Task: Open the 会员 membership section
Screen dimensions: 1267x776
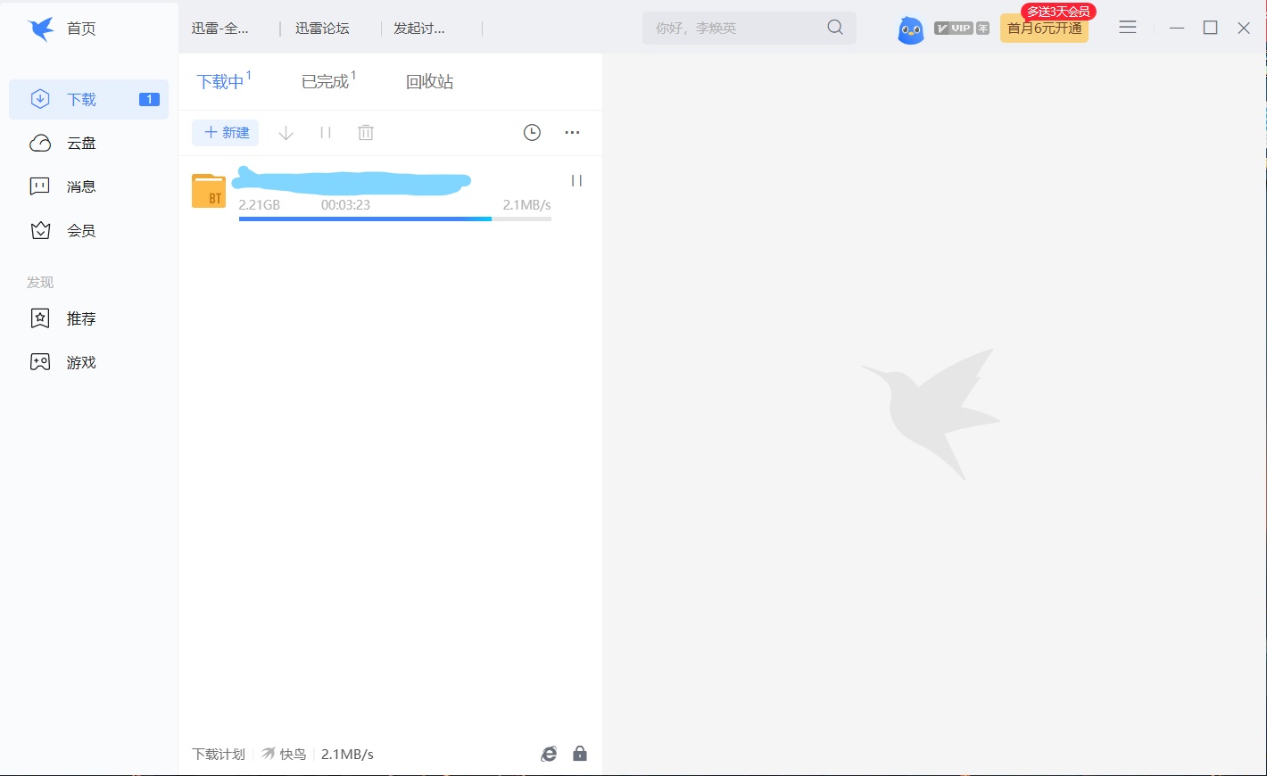Action: [x=81, y=229]
